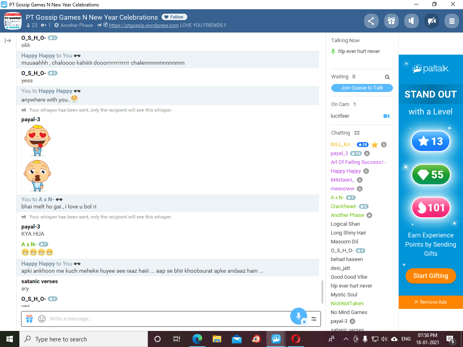Select Crackhead- in user list

[344, 206]
